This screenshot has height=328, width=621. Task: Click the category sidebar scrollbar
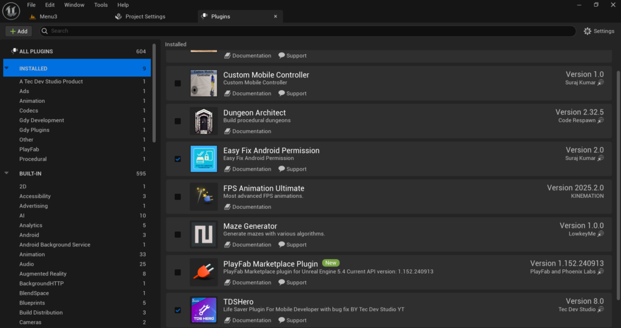[x=154, y=93]
